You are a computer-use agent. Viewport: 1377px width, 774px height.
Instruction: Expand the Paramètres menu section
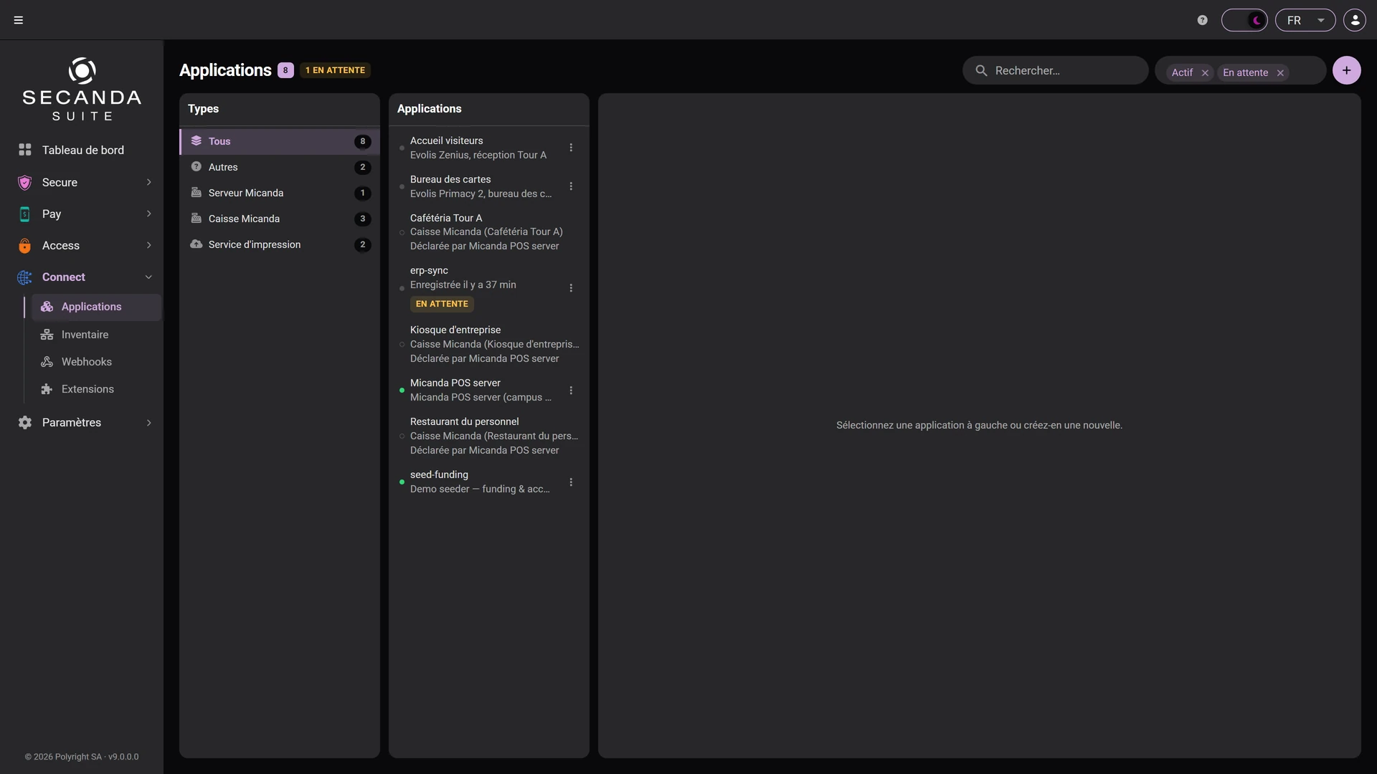(82, 422)
